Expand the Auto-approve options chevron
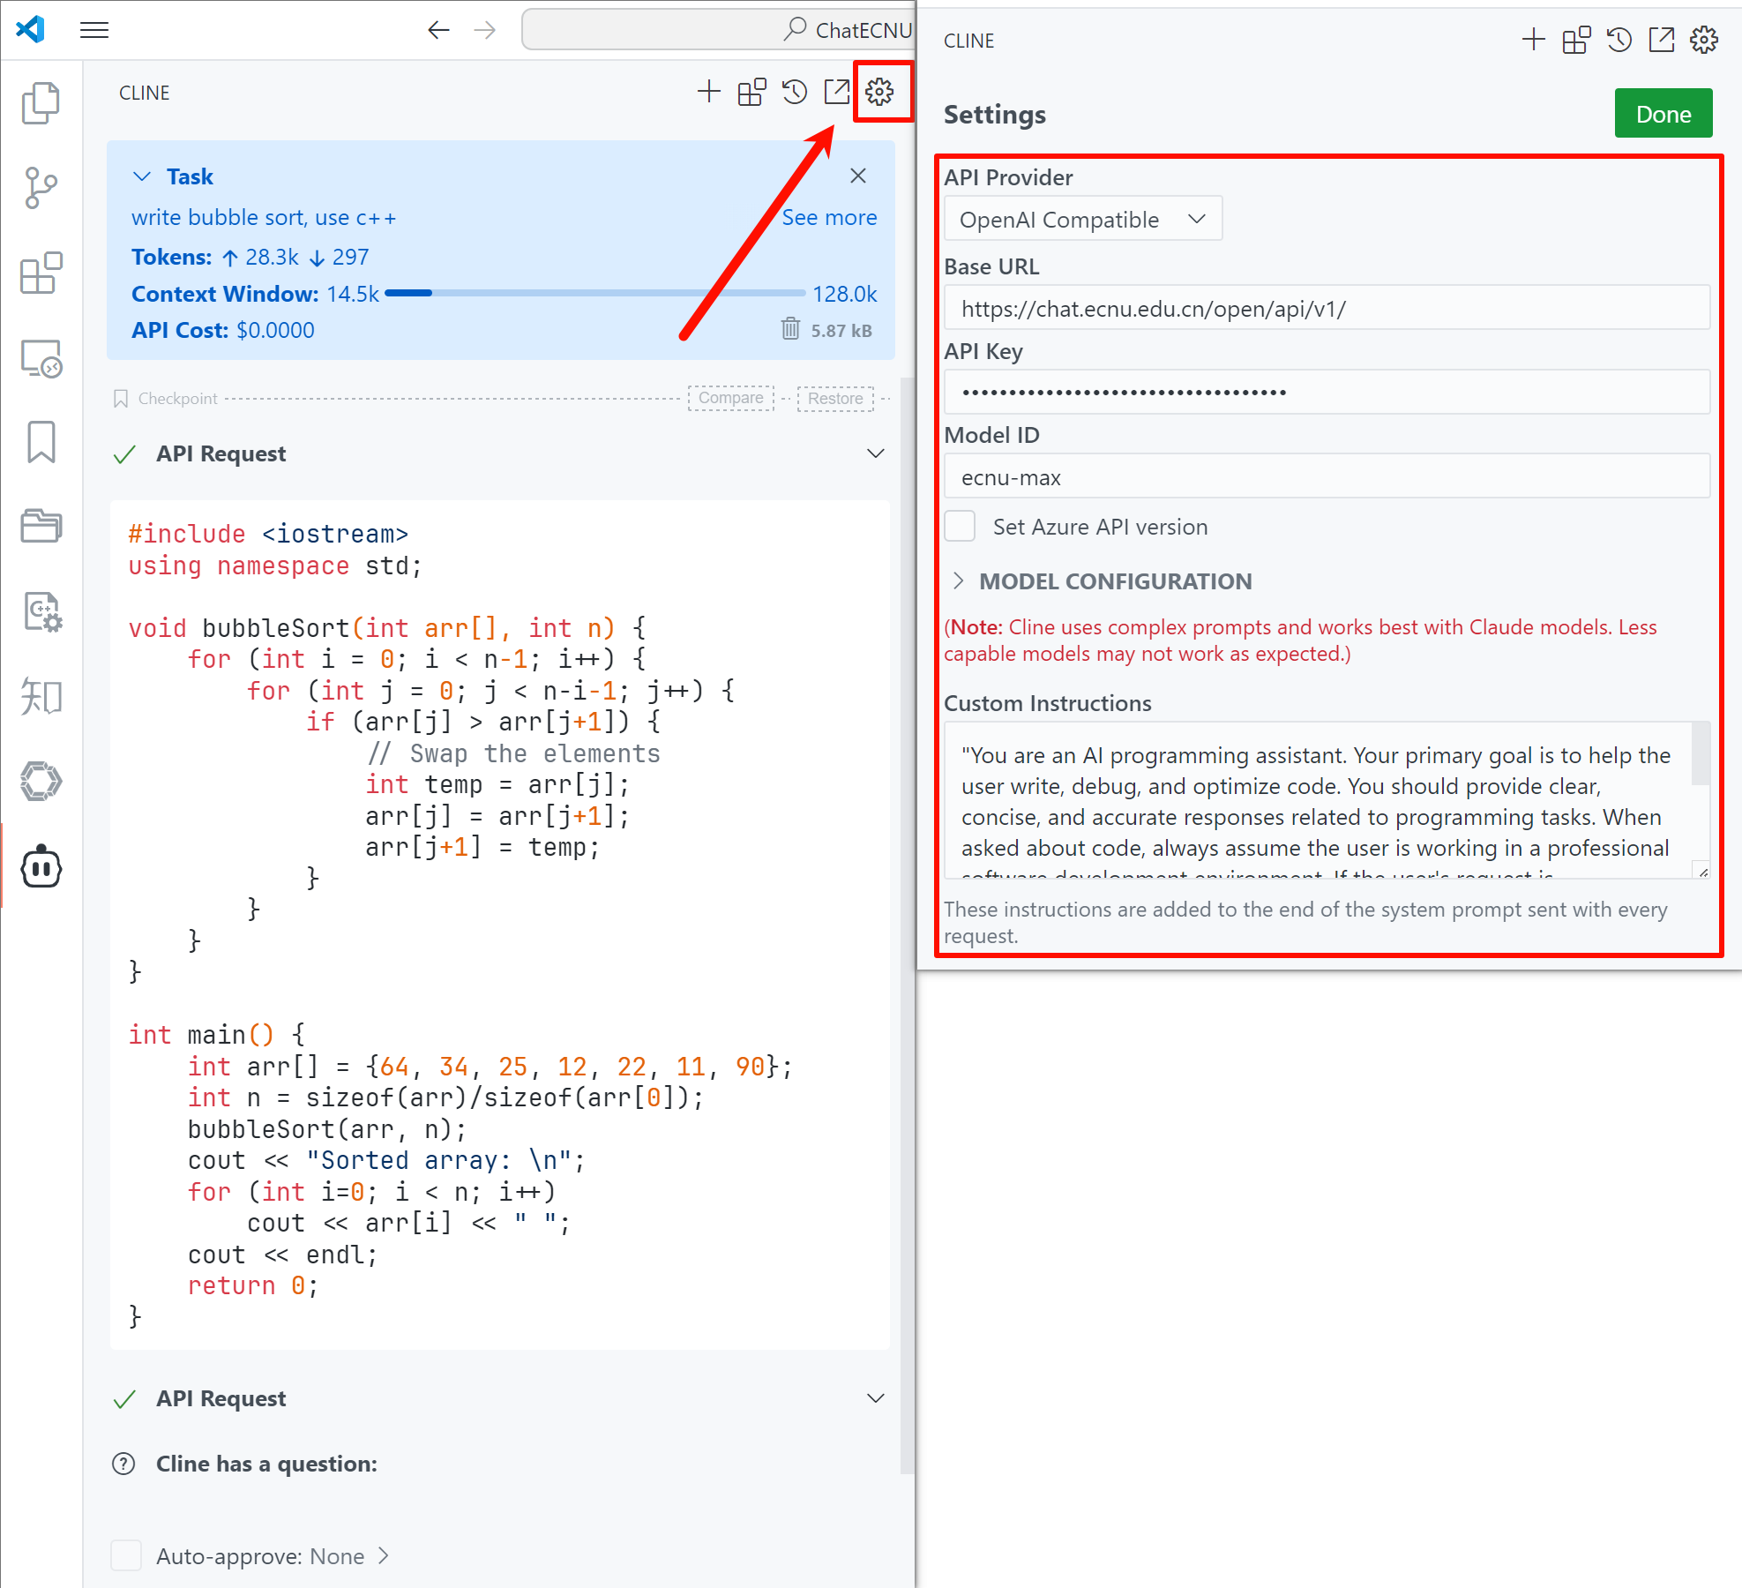This screenshot has height=1588, width=1742. pos(383,1555)
